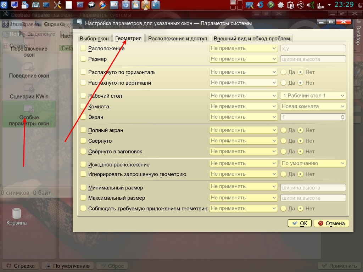Image resolution: width=363 pixels, height=272 pixels.
Task: Enable the Рабочий стол checkbox
Action: coord(83,96)
